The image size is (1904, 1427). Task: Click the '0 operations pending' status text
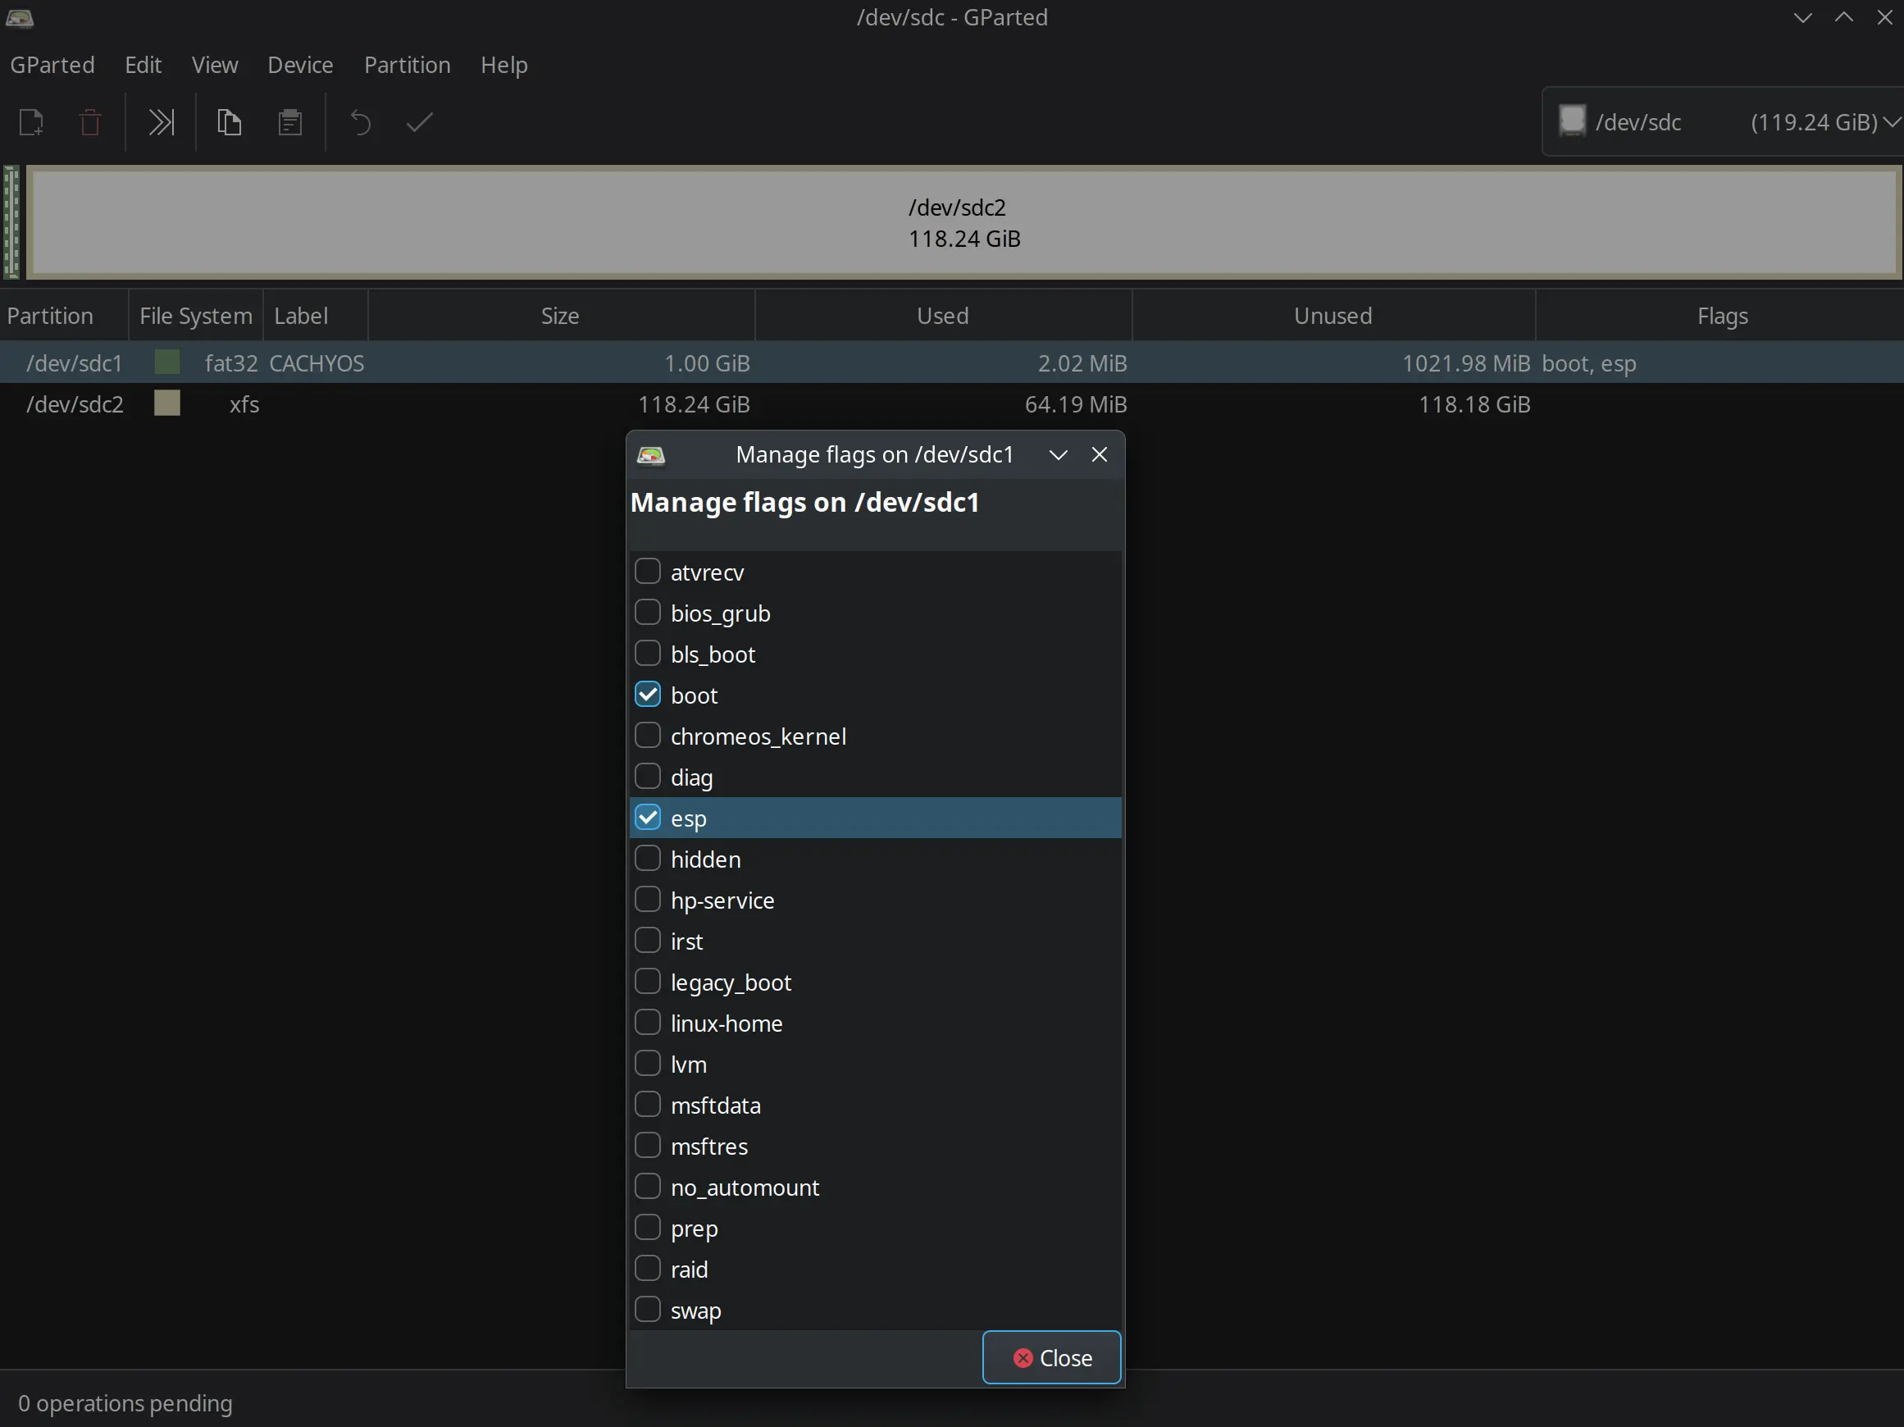125,1403
